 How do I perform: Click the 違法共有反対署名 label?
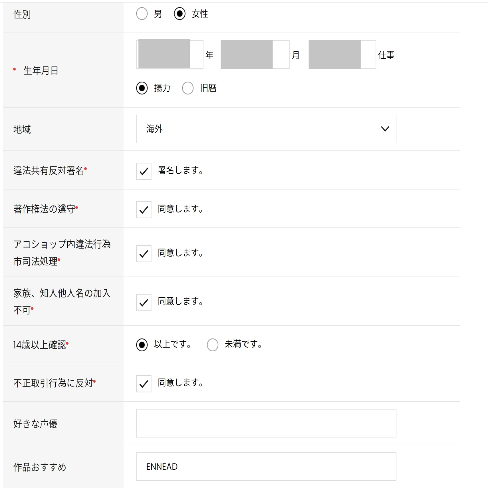(x=49, y=170)
